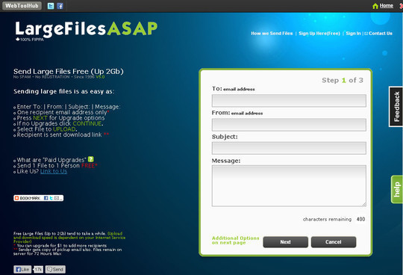Click the Cancel button
Screen dimensions: 403x275
click(x=334, y=242)
